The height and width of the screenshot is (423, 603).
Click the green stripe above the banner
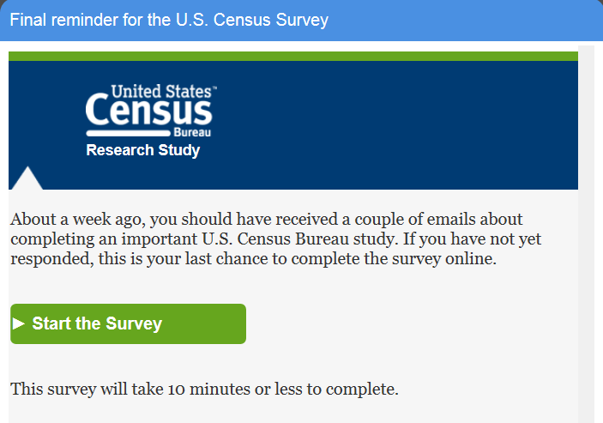(x=293, y=56)
